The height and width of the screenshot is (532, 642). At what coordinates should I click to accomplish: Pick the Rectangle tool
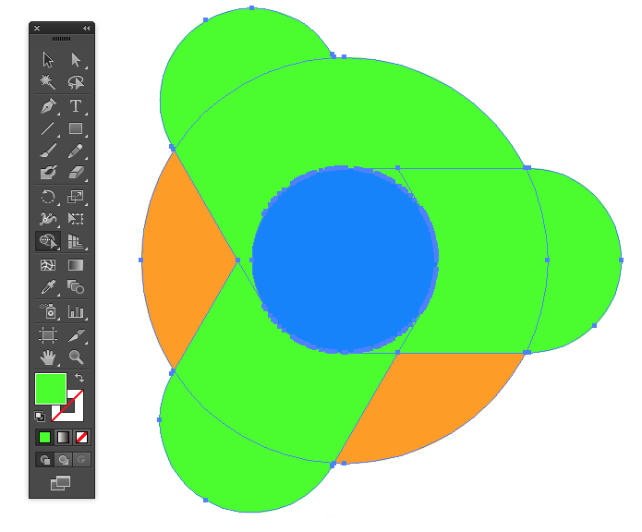(x=76, y=128)
